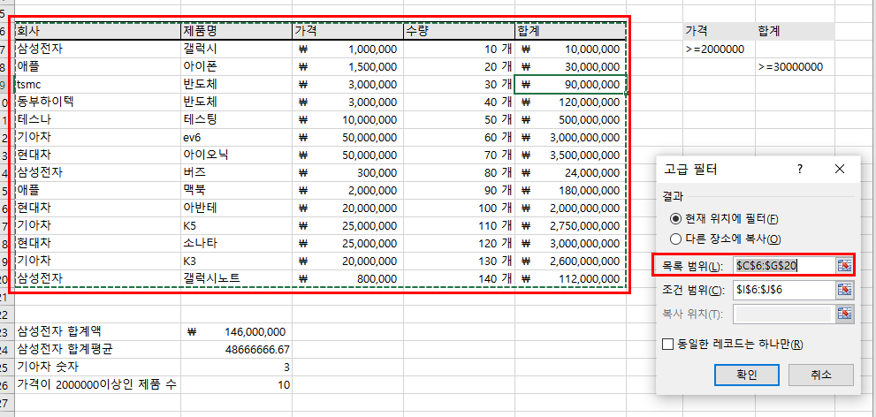This screenshot has width=876, height=417.
Task: Select price cell 10,000,000 in tesla row
Action: pos(347,120)
